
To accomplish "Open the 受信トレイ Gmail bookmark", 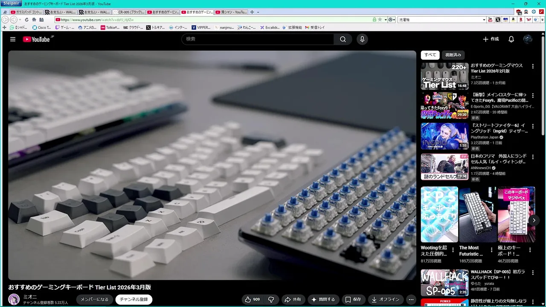I will (x=315, y=27).
